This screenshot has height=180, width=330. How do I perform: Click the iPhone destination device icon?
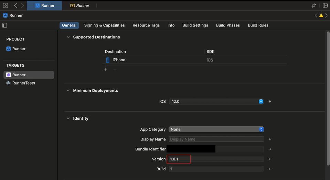click(108, 60)
